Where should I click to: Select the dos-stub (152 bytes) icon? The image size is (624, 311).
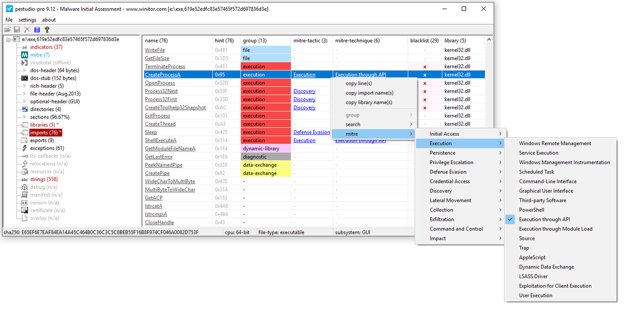coord(24,79)
